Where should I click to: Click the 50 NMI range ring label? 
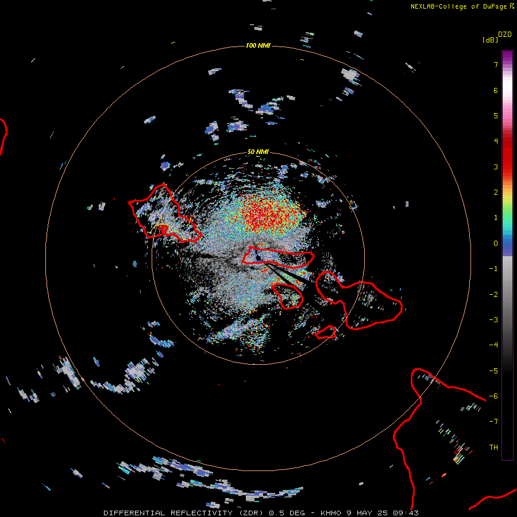[x=258, y=152]
